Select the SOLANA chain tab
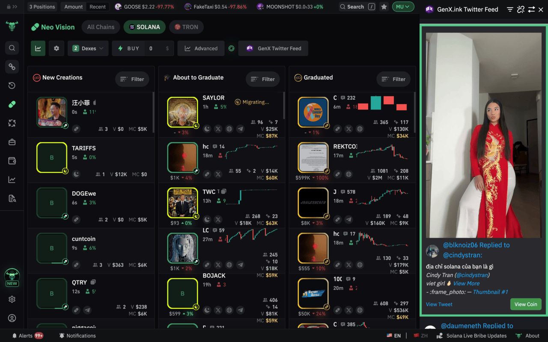The image size is (548, 342). pos(145,27)
